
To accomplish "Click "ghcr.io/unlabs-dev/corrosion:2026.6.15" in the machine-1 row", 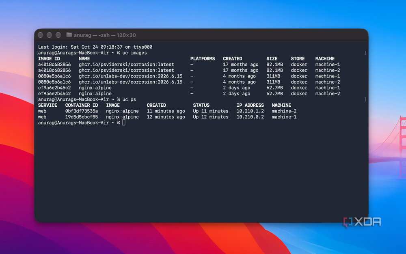I will click(x=130, y=76).
